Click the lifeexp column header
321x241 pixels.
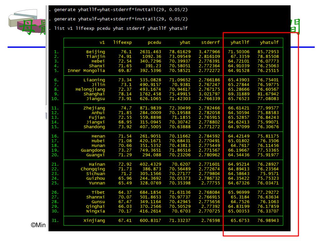pyautogui.click(x=123, y=42)
